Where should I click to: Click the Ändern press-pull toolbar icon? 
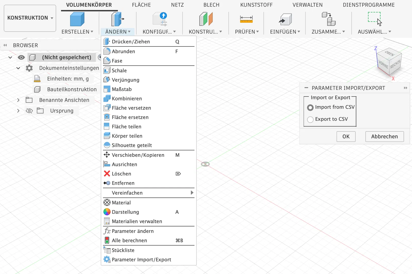pos(118,19)
